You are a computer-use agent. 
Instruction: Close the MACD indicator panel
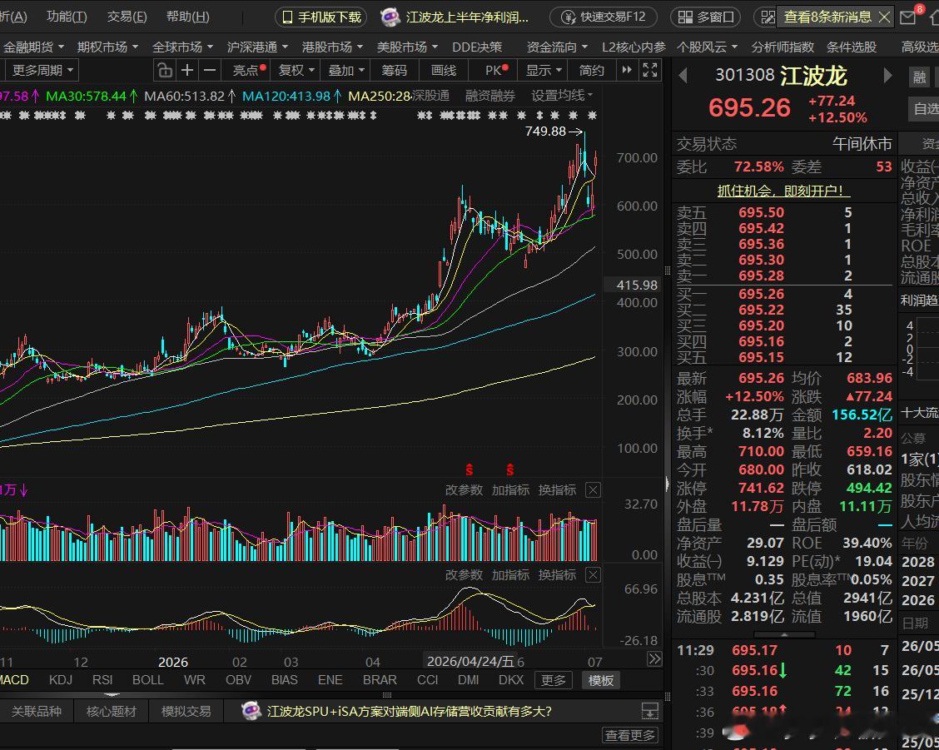coord(593,576)
